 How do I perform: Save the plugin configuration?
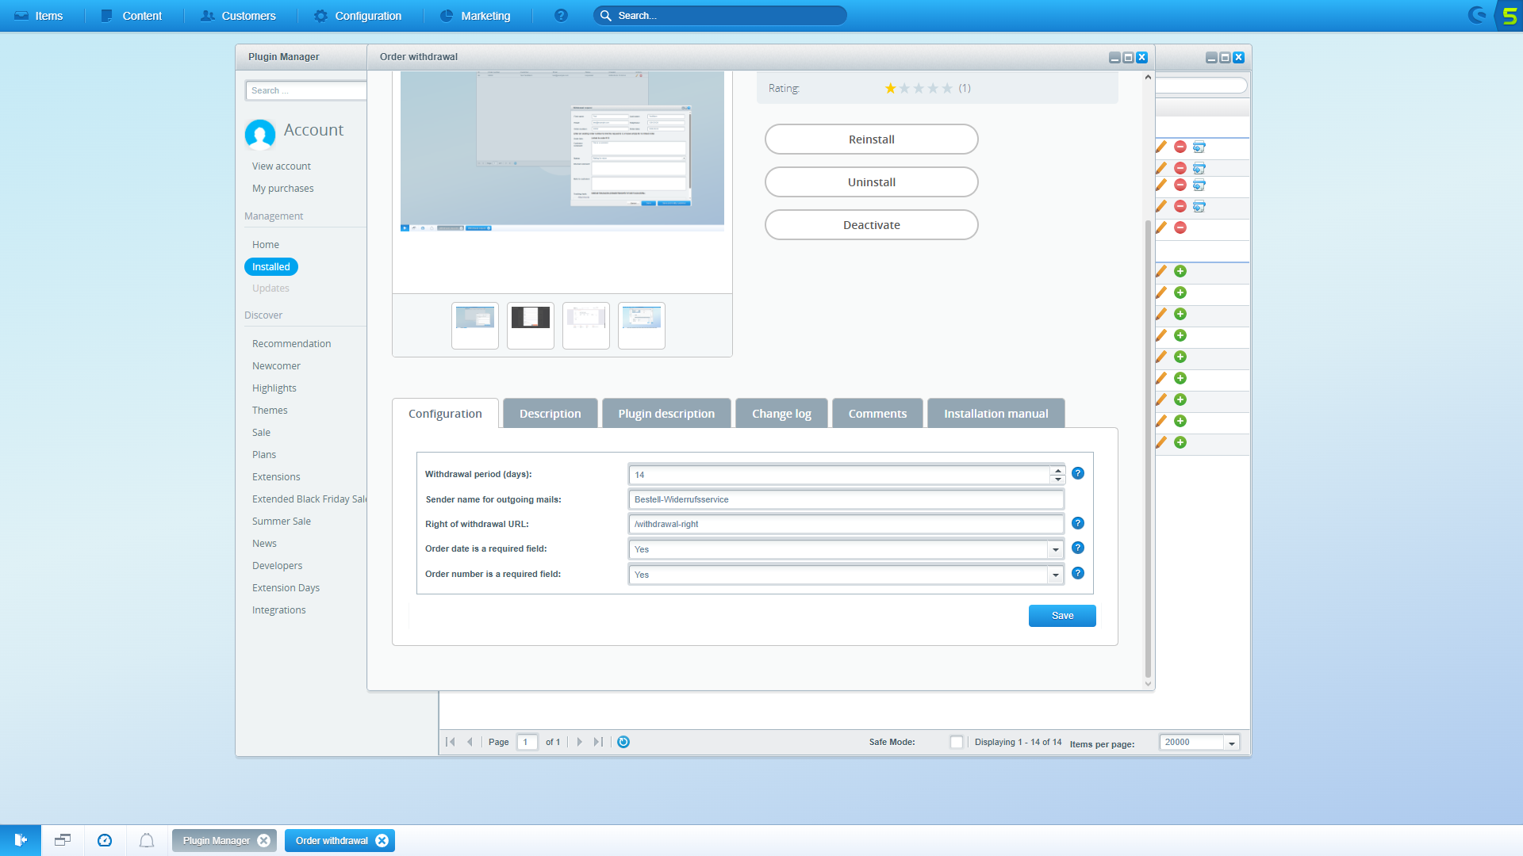1062,616
